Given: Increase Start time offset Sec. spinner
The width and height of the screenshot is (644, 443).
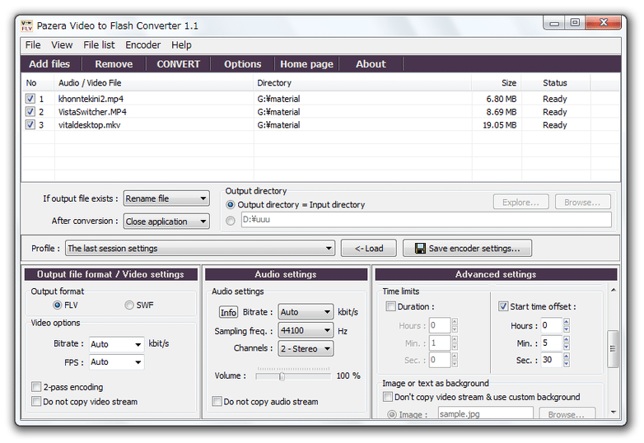Looking at the screenshot, I should [x=567, y=357].
